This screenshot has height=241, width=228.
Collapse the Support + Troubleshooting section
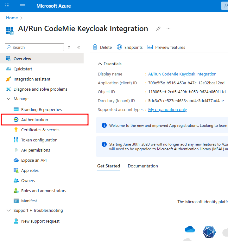[9, 211]
